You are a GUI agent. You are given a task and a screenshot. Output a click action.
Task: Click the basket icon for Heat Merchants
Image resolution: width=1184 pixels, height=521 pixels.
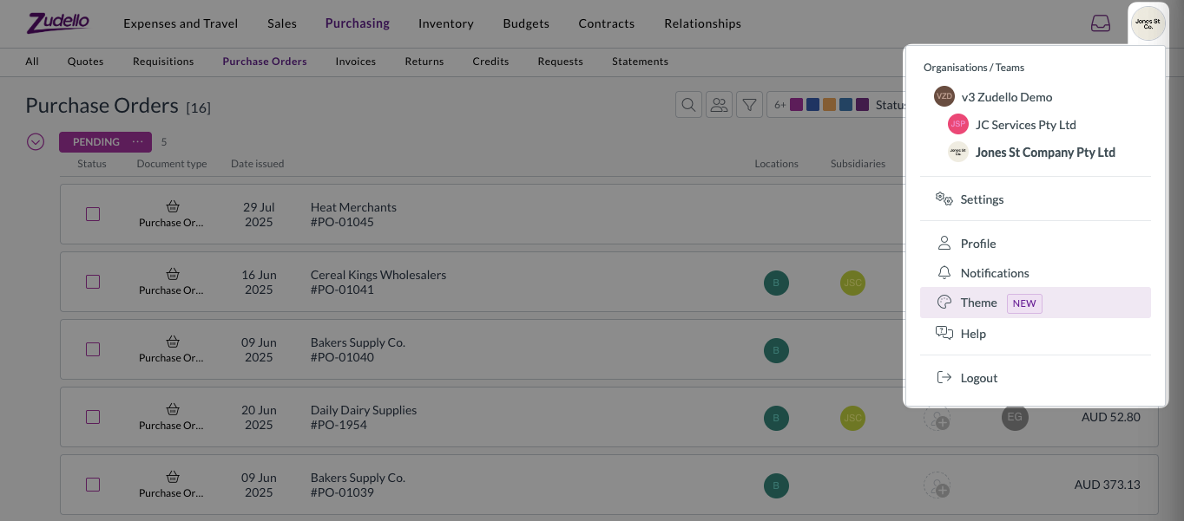click(173, 206)
